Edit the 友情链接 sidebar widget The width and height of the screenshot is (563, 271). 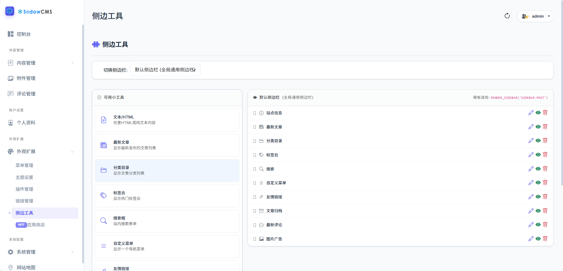(531, 197)
